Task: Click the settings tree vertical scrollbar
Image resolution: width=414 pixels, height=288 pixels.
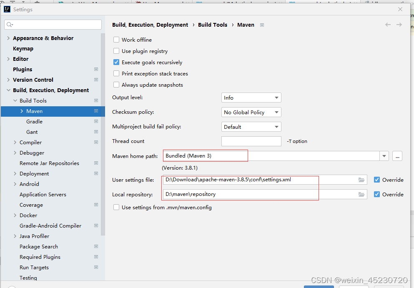Action: [x=103, y=134]
